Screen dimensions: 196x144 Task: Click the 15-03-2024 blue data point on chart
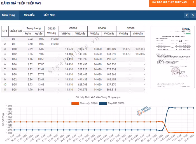point(193,108)
